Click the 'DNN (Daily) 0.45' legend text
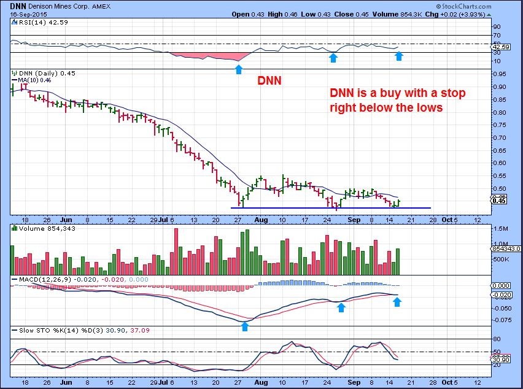This screenshot has height=389, width=523. pos(47,74)
